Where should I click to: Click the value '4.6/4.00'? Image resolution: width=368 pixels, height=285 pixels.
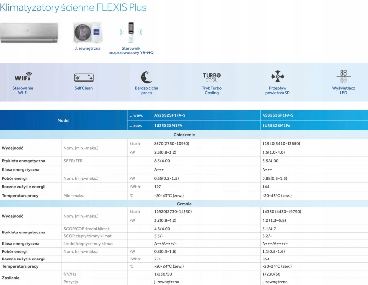coord(162,229)
